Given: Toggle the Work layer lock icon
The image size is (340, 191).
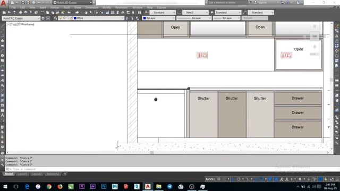Looking at the screenshot, I should pyautogui.click(x=71, y=18).
